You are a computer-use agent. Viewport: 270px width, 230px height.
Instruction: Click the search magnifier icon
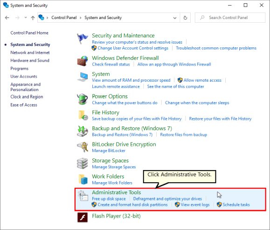202,18
